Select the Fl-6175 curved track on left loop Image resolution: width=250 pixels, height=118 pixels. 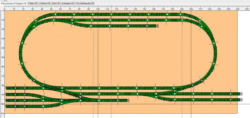[27, 34]
